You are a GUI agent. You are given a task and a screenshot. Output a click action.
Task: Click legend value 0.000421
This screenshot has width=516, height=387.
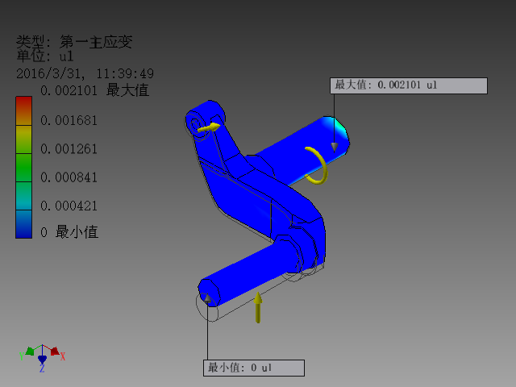coord(69,206)
